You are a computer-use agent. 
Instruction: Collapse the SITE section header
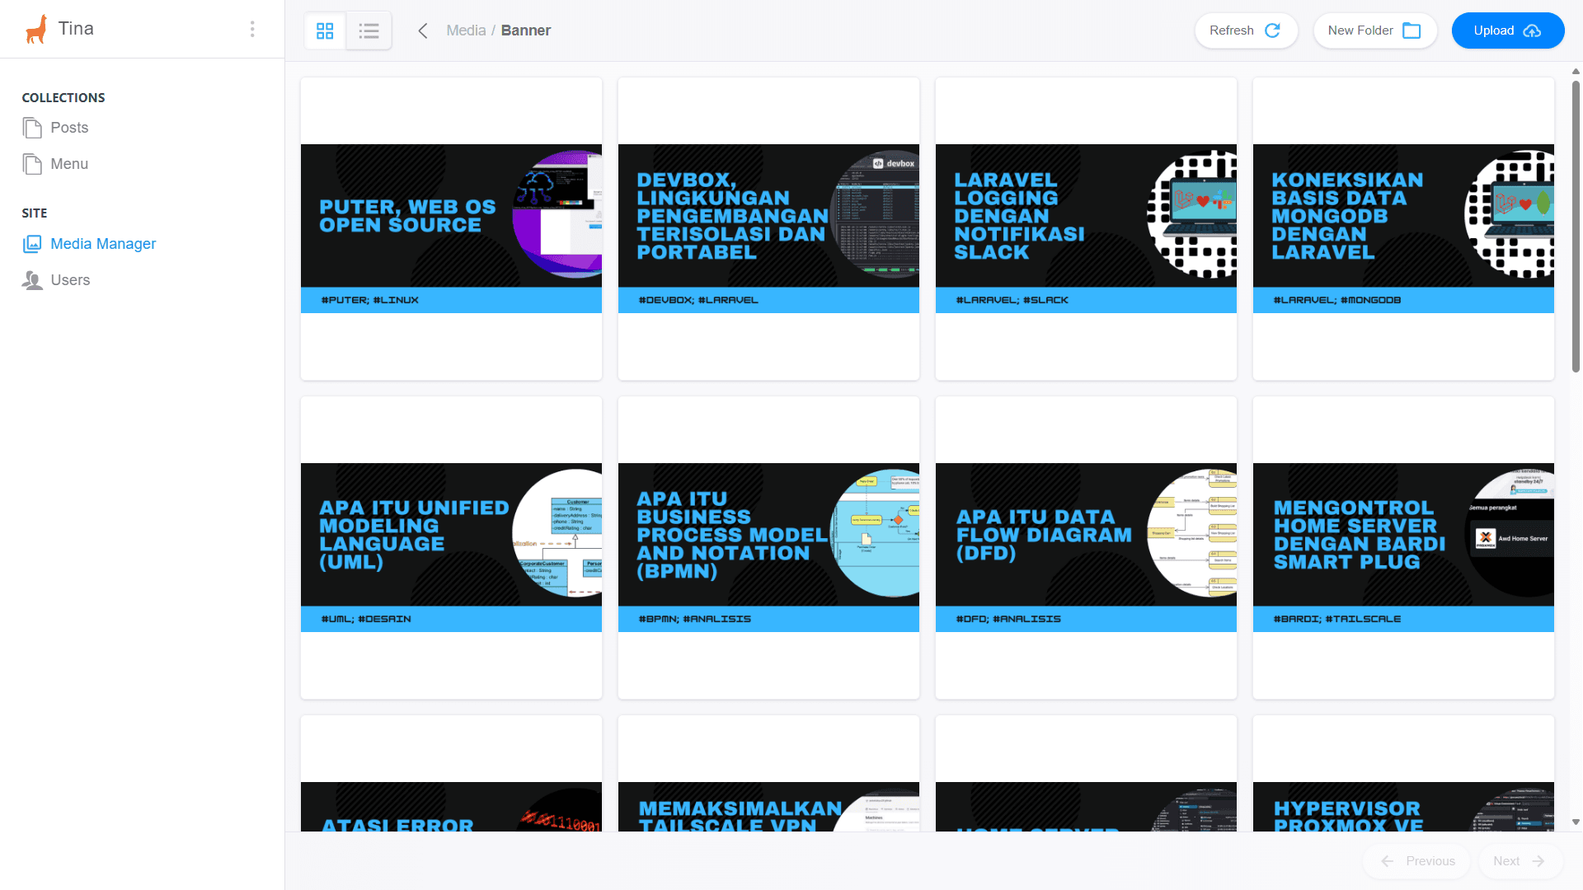pos(35,213)
